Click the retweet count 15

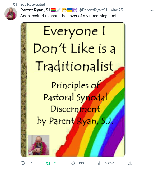(55, 163)
